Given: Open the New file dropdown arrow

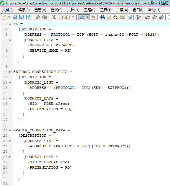Looking at the screenshot, I should (x=9, y=17).
